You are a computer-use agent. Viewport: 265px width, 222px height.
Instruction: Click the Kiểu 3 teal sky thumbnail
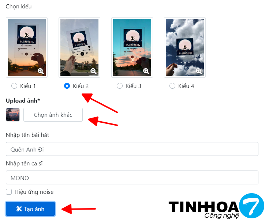(x=132, y=47)
